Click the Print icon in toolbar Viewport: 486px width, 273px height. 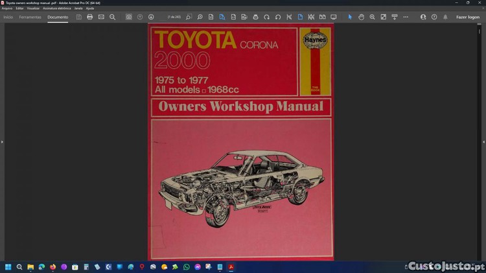click(90, 17)
